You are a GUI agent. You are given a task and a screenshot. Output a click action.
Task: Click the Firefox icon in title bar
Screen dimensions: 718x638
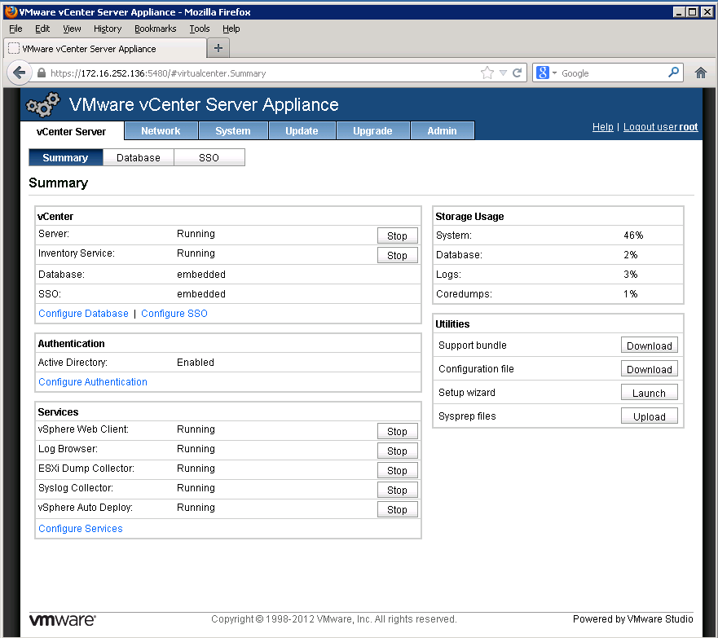coord(11,11)
